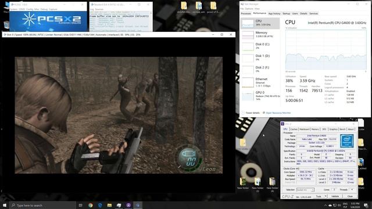Open Task View from the taskbar
The width and height of the screenshot is (372, 209).
81,205
